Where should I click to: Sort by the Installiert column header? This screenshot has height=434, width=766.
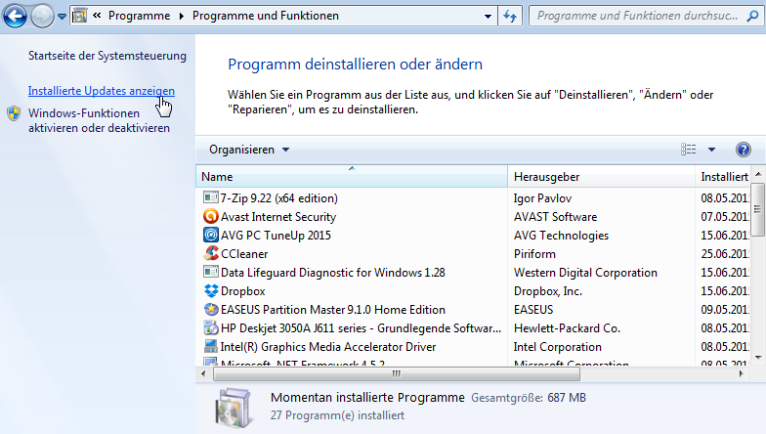(x=723, y=176)
